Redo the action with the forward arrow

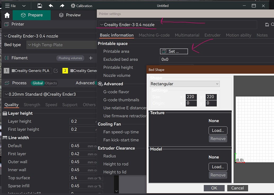point(62,6)
